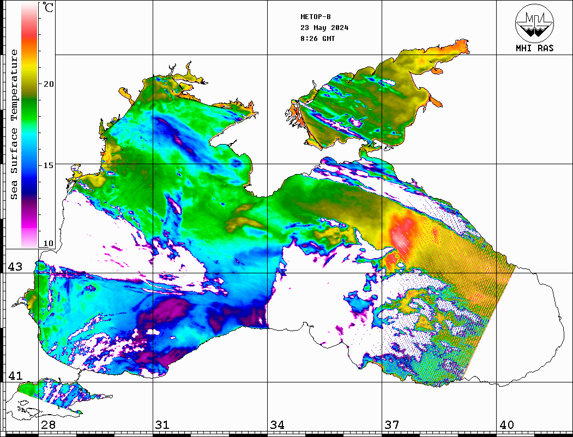Click longitude label 40
This screenshot has height=437, width=573.
pos(506,425)
